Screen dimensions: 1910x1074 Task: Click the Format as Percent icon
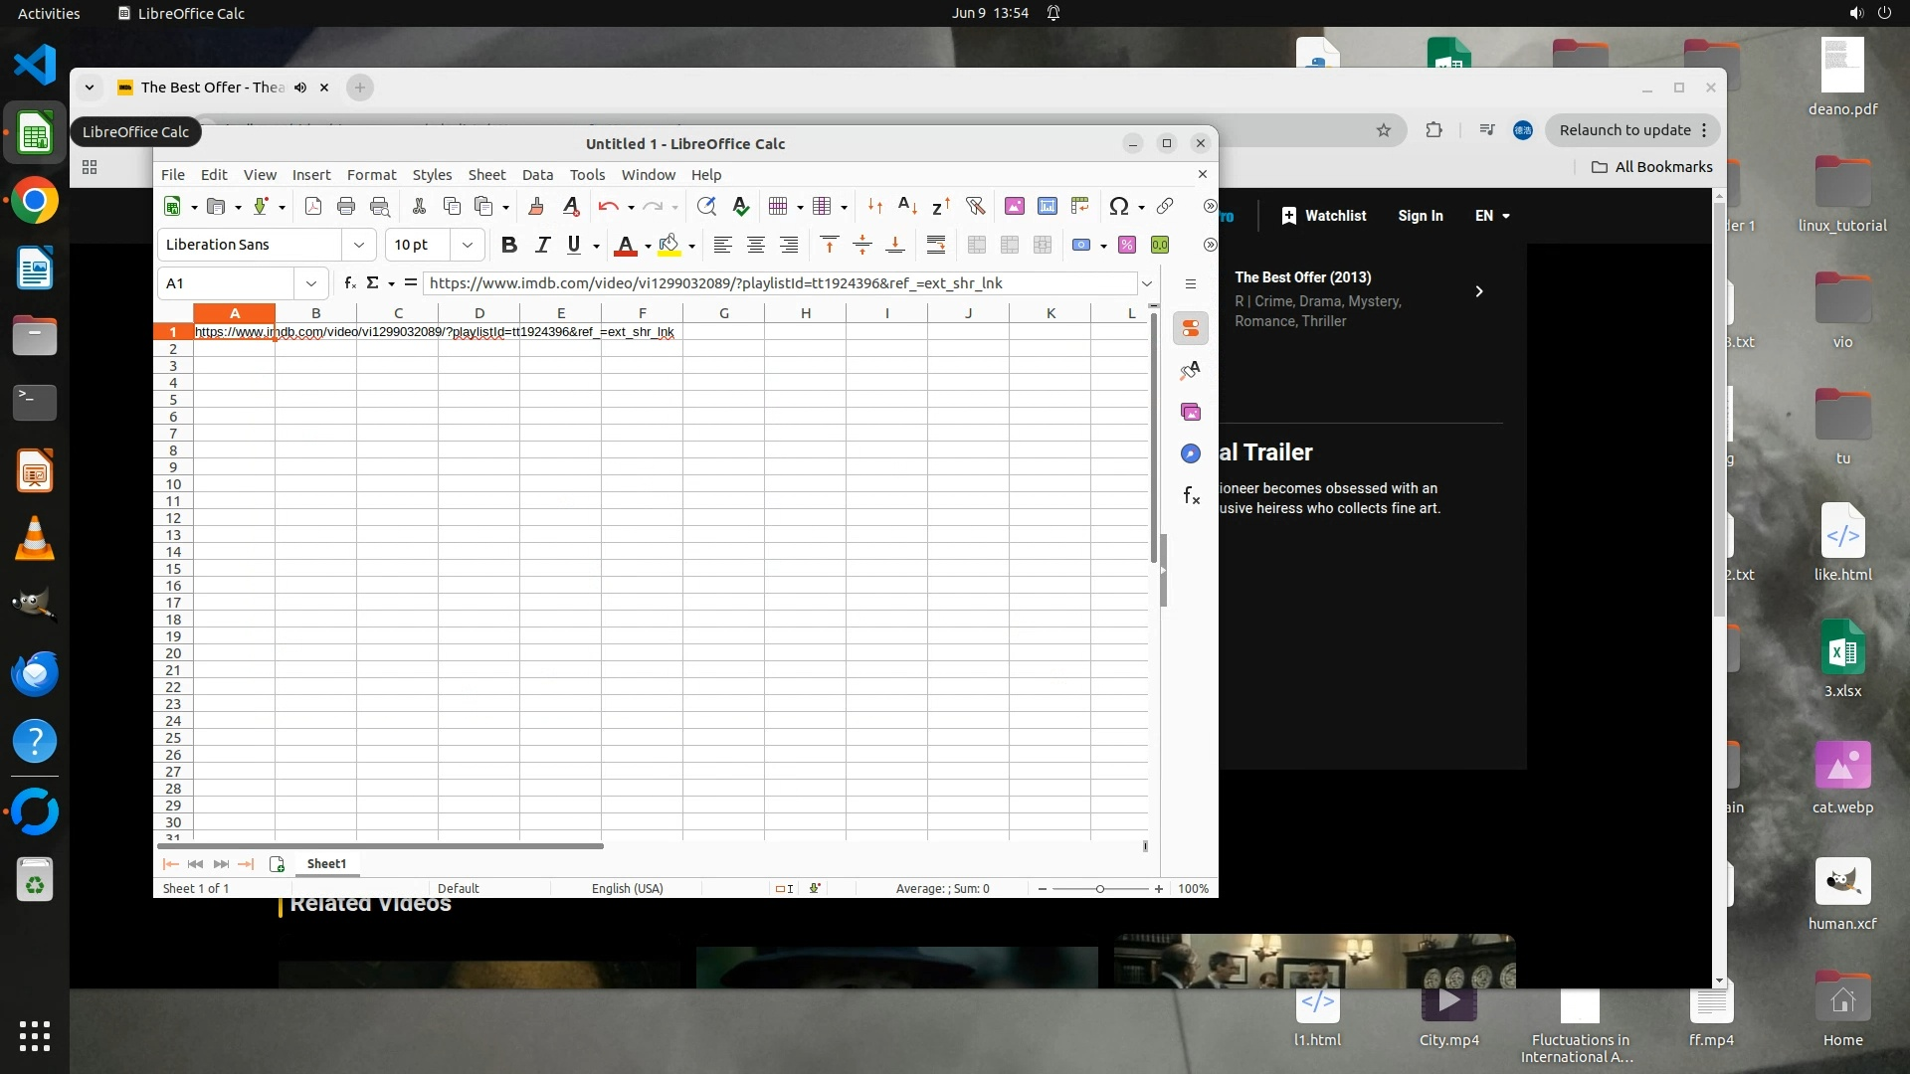[1127, 245]
